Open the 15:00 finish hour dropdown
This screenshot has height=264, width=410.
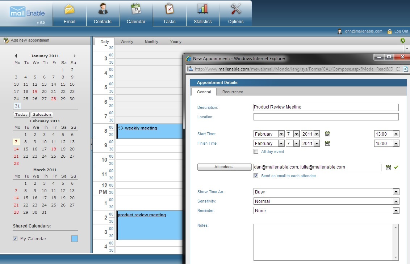click(396, 144)
